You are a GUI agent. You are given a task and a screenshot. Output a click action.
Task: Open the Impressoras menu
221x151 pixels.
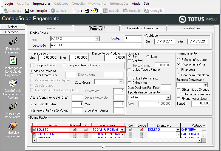coord(42,4)
